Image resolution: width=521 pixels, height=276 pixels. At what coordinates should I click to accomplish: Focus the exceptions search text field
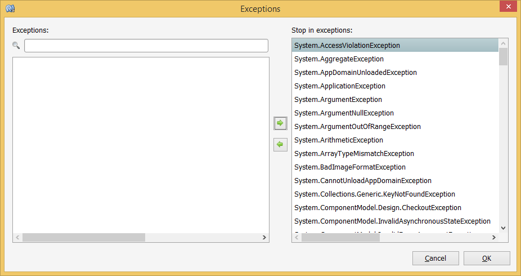146,46
